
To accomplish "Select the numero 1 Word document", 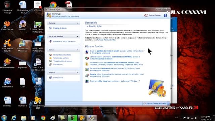I will pos(7,102).
